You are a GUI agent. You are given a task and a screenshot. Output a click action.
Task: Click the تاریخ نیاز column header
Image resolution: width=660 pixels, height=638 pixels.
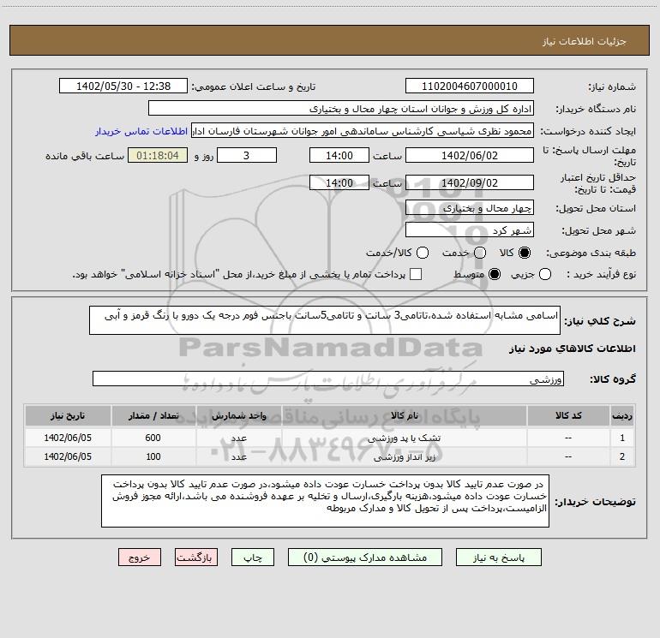(68, 415)
